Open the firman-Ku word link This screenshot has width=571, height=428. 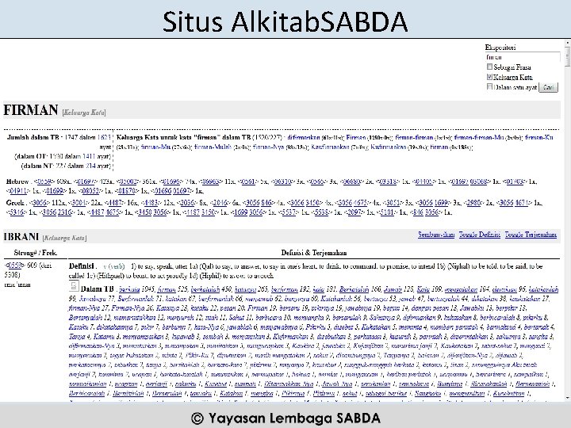pyautogui.click(x=539, y=137)
